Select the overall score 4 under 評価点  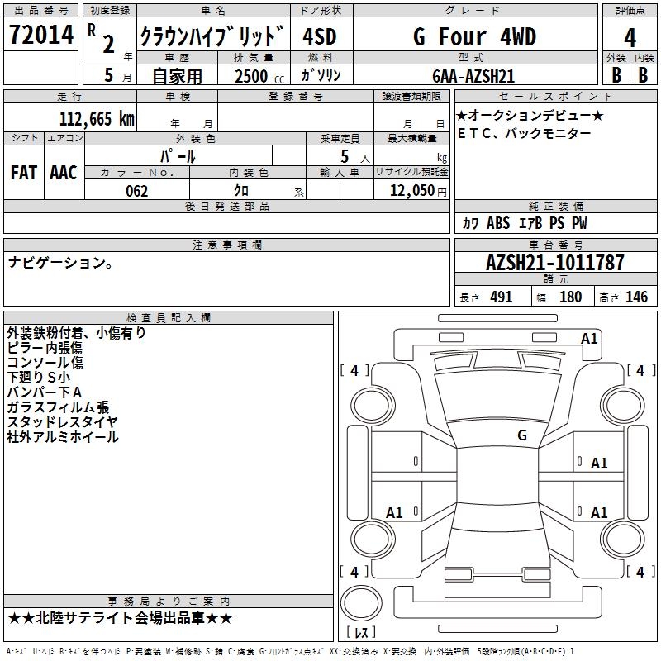coord(630,38)
